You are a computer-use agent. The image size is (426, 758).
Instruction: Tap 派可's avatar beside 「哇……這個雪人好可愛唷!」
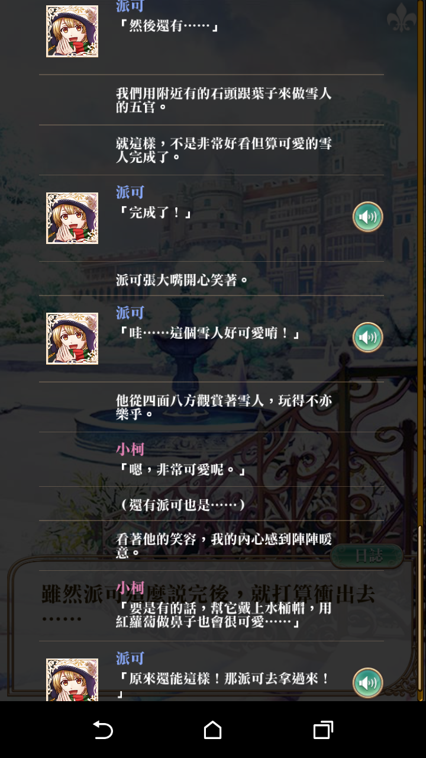(x=72, y=338)
